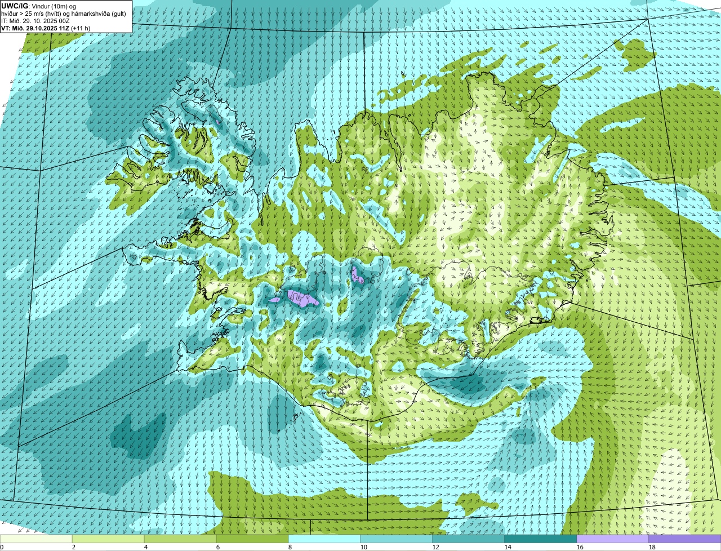Click the scale label '16'
This screenshot has width=721, height=551.
pos(580,547)
